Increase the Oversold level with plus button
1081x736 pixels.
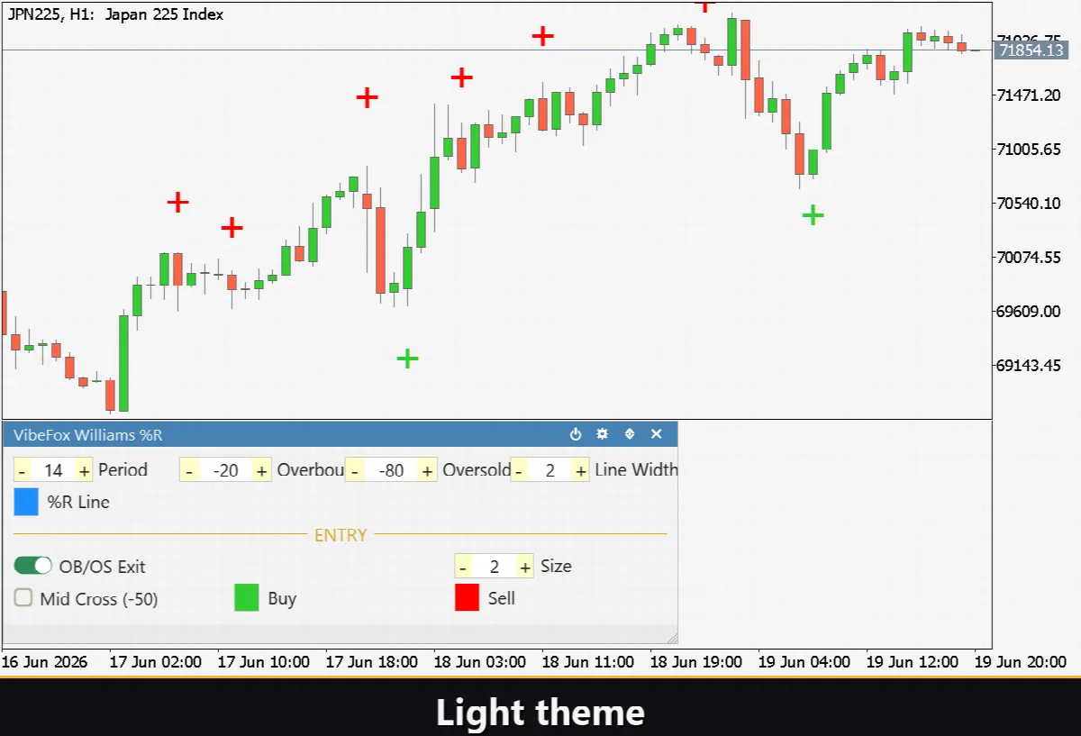pos(427,469)
